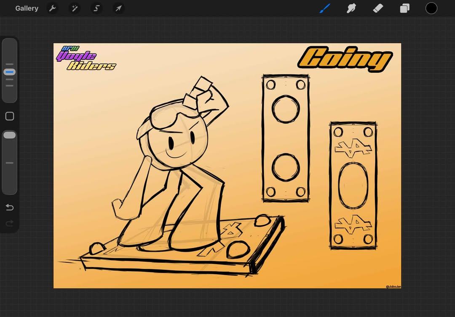Select the Selection S tool
Viewport: 455px width, 317px height.
pyautogui.click(x=96, y=8)
